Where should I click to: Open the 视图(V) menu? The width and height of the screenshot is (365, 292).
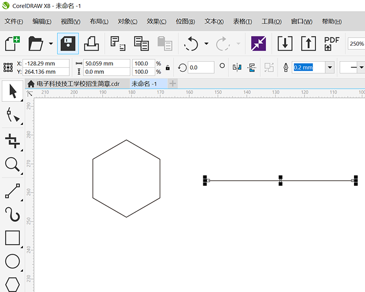click(70, 21)
